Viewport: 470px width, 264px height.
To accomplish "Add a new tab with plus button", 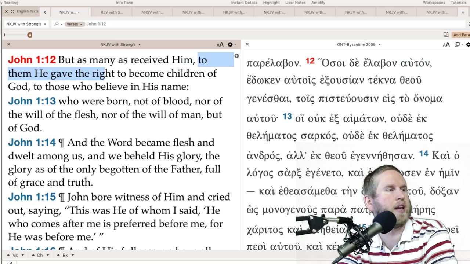I will [x=463, y=12].
